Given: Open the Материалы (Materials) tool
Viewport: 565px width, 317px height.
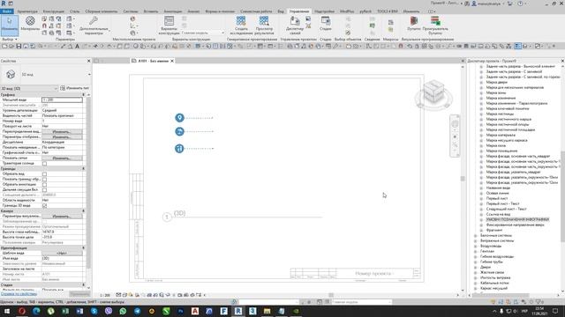Looking at the screenshot, I should point(30,24).
